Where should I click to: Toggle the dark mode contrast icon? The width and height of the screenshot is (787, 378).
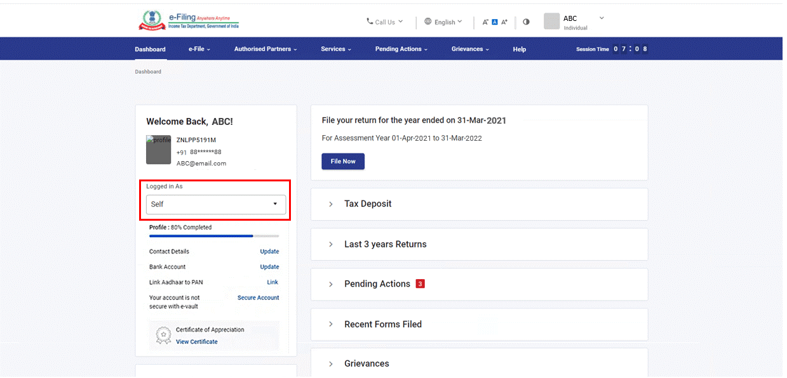tap(526, 22)
